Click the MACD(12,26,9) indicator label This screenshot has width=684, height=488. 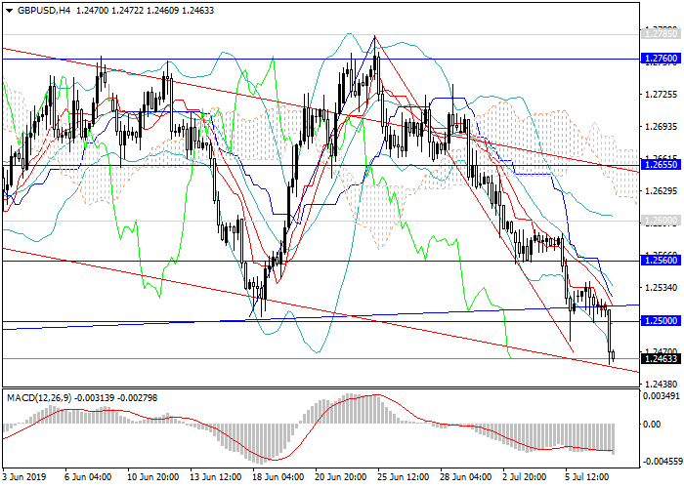coord(46,398)
